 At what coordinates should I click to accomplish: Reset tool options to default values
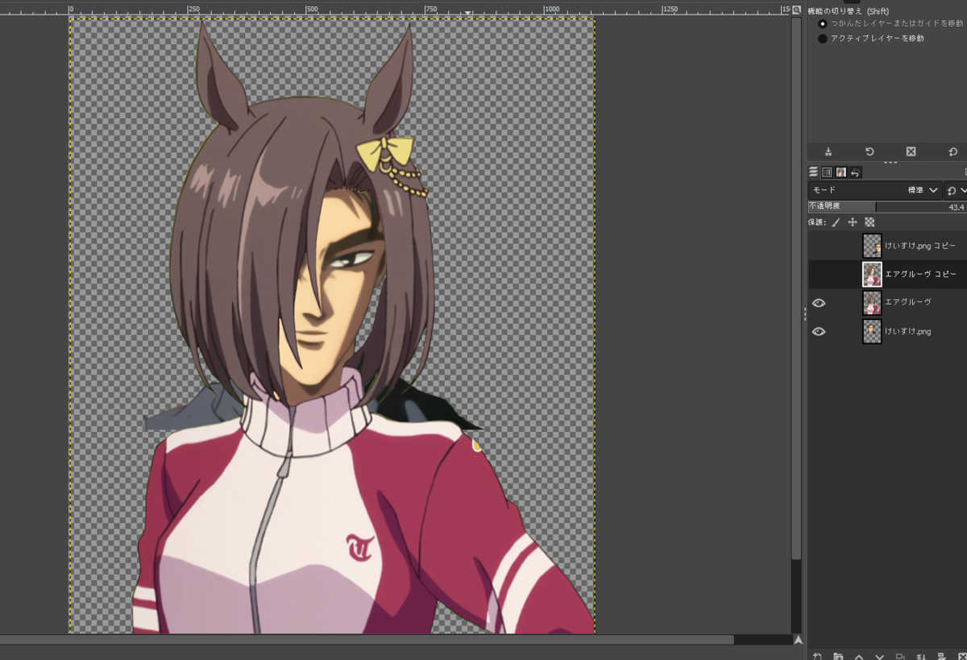click(952, 152)
